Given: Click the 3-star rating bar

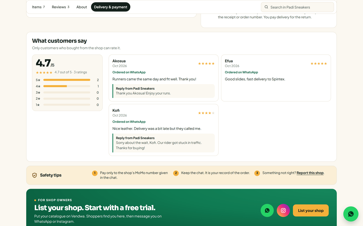Looking at the screenshot, I should (x=67, y=92).
